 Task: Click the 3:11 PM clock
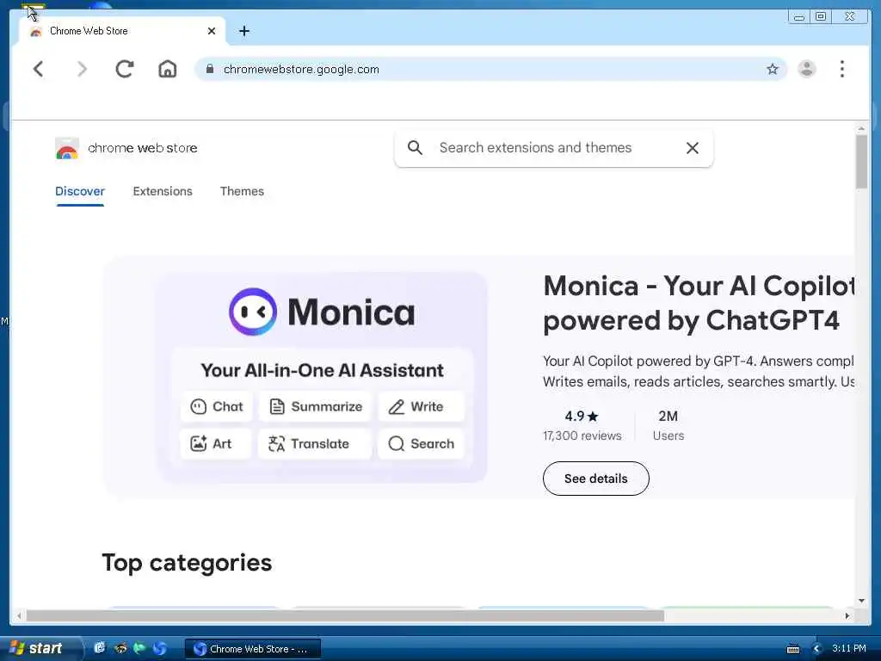[849, 648]
